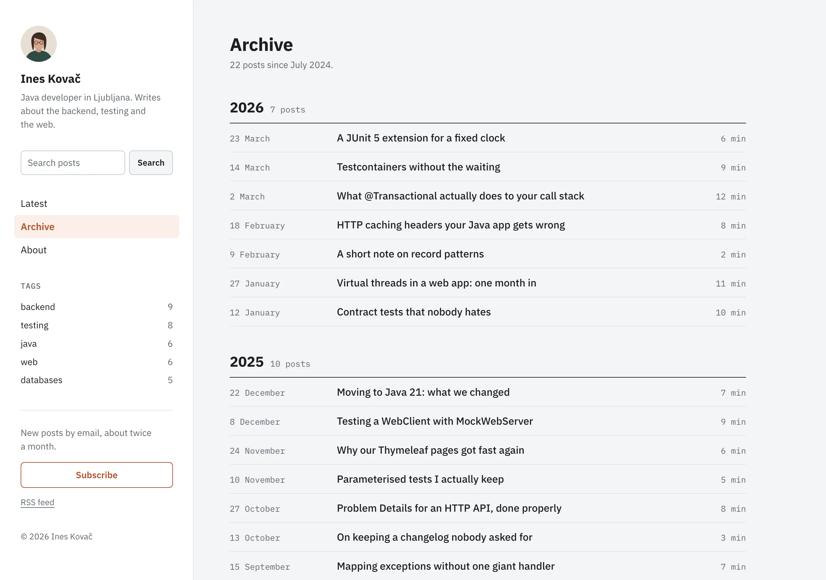The width and height of the screenshot is (826, 580).
Task: Click Ines Kovač's avatar picture
Action: [38, 44]
